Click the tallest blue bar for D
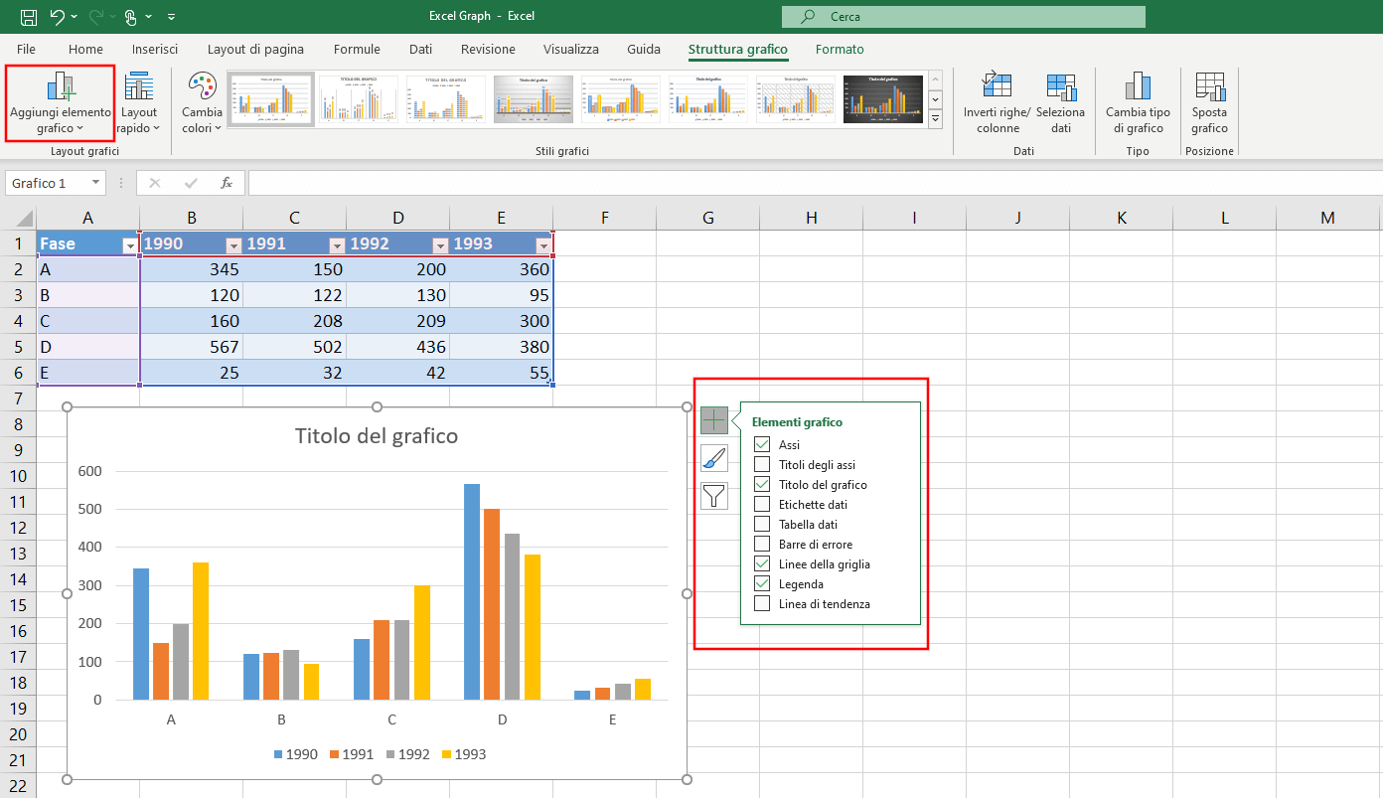Image resolution: width=1383 pixels, height=798 pixels. pos(471,592)
